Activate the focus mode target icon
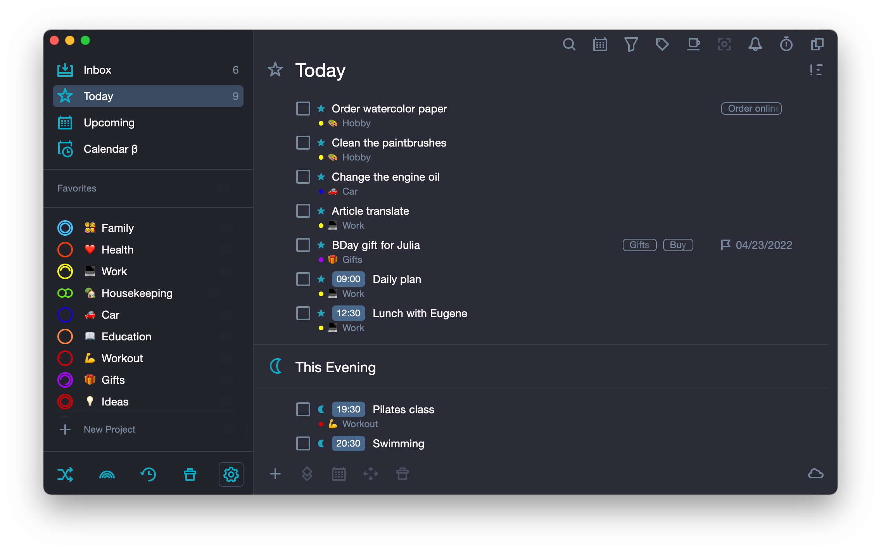The width and height of the screenshot is (881, 552). (724, 45)
